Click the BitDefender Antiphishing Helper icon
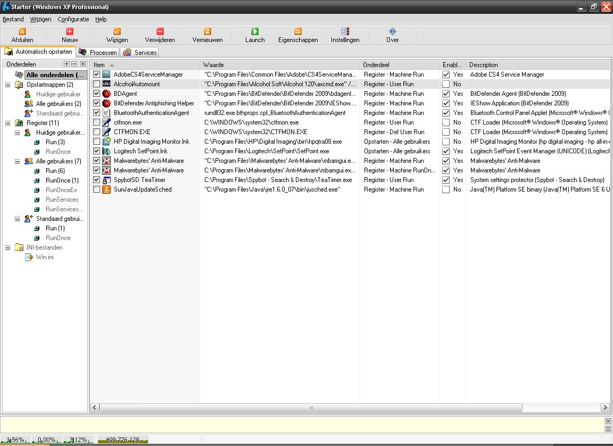The height and width of the screenshot is (446, 613). click(x=106, y=103)
